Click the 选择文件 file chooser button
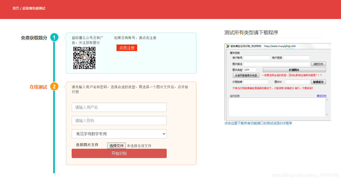 click(x=116, y=146)
